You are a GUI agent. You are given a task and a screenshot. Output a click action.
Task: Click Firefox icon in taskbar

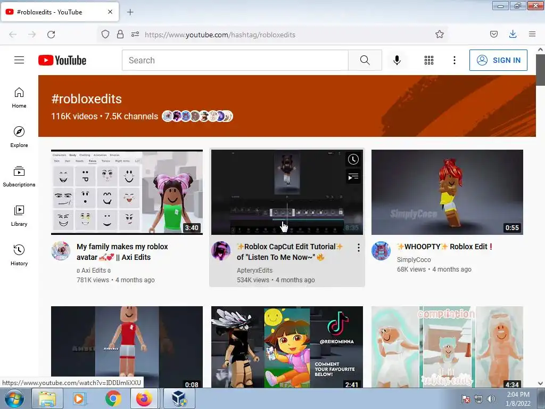[144, 398]
